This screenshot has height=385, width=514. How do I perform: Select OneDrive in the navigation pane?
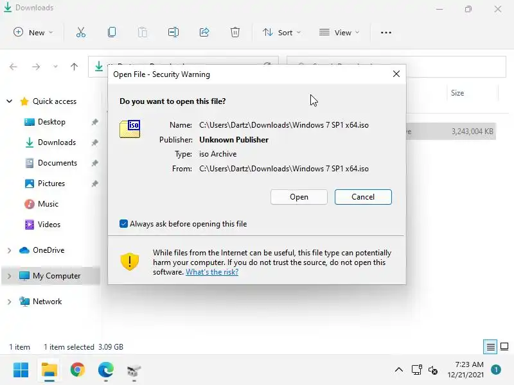(48, 250)
